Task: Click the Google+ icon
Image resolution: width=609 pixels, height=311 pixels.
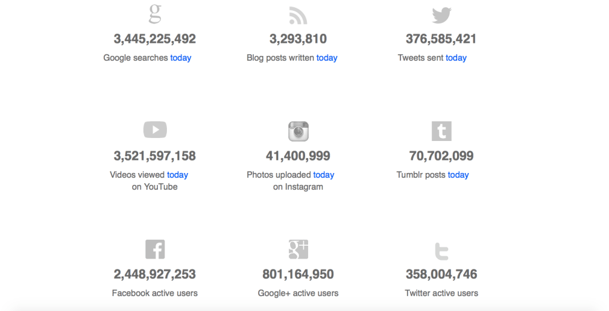Action: pyautogui.click(x=298, y=249)
